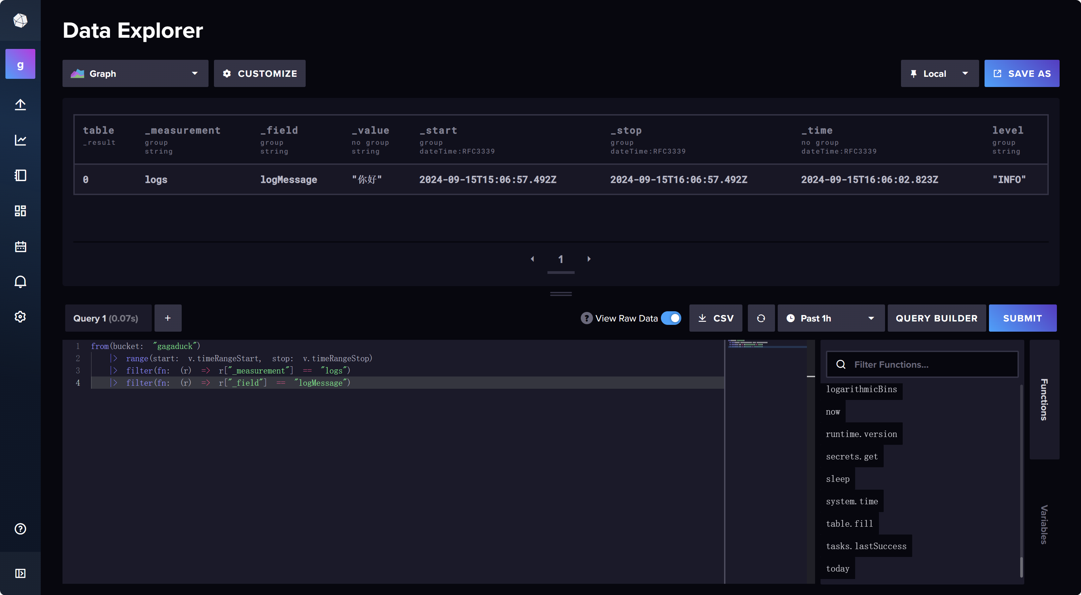Click the 'logMessage' table cell
Screen dimensions: 1081x595
[289, 180]
